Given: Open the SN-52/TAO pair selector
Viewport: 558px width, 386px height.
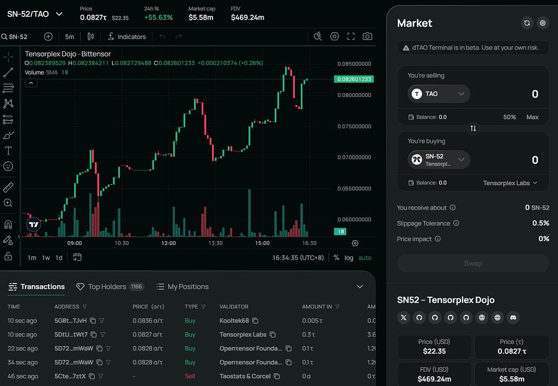Looking at the screenshot, I should (35, 14).
